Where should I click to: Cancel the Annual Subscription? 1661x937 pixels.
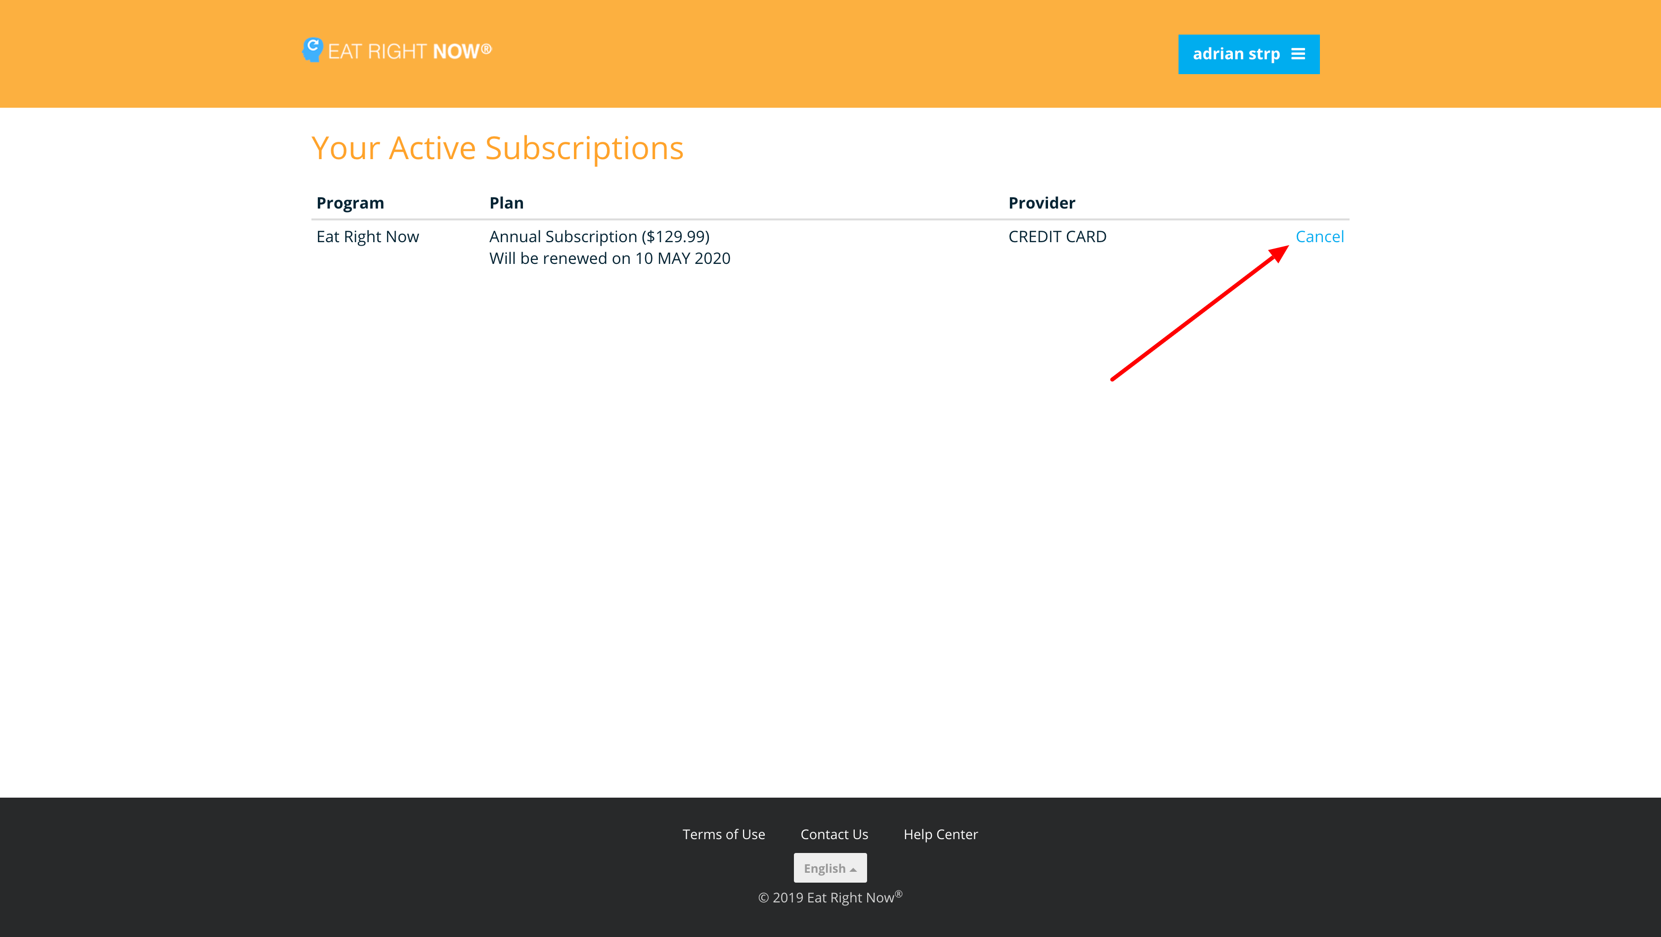click(x=1319, y=237)
